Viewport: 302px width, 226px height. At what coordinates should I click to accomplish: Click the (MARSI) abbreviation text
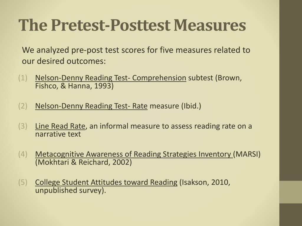pyautogui.click(x=247, y=154)
